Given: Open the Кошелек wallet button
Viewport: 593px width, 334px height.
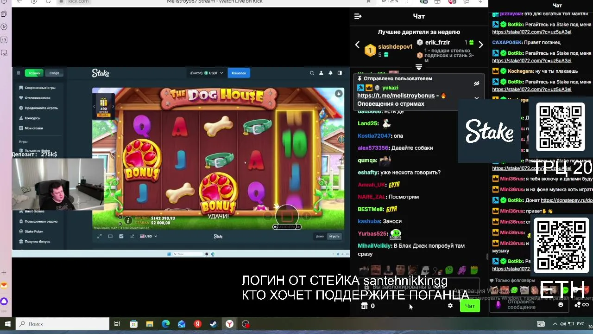Looking at the screenshot, I should [x=239, y=73].
